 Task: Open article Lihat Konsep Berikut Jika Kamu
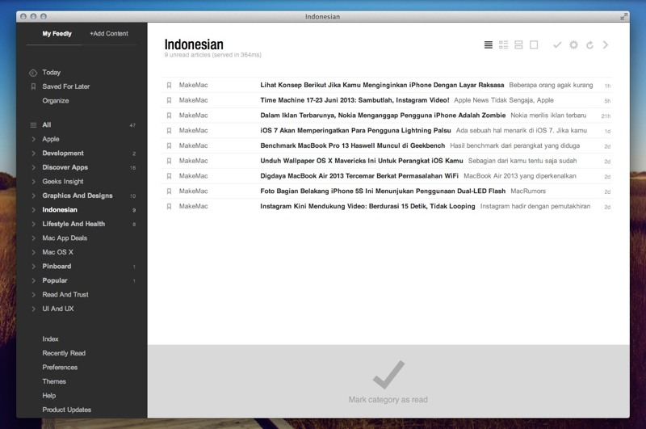click(x=382, y=86)
